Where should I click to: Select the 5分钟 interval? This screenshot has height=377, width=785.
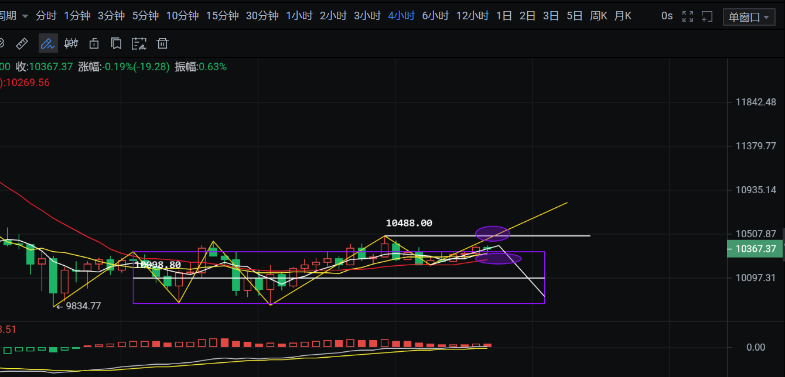145,16
